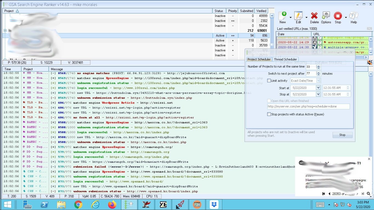Toggle the muted speaker icon

click(370, 63)
